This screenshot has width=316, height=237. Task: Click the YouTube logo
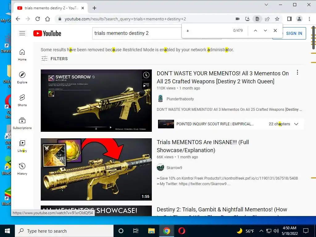(47, 33)
